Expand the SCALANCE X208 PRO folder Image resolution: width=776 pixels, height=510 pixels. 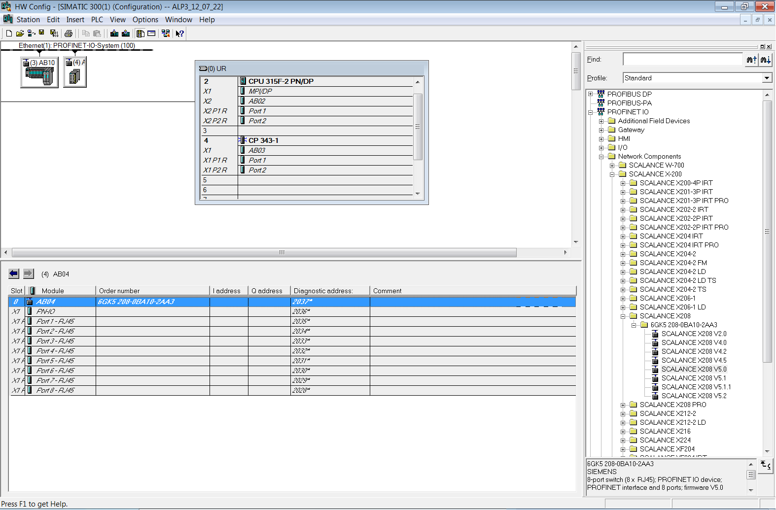point(623,405)
